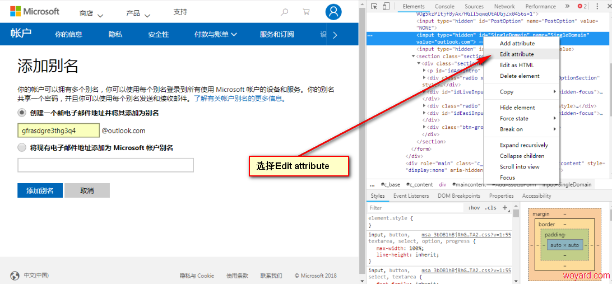612x284 pixels.
Task: Click the Styles Filter input
Action: [x=416, y=208]
